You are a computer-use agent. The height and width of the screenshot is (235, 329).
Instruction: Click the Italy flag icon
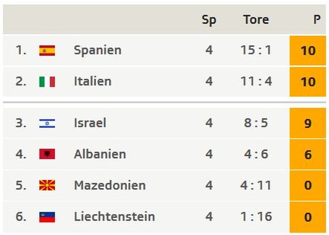pos(47,82)
